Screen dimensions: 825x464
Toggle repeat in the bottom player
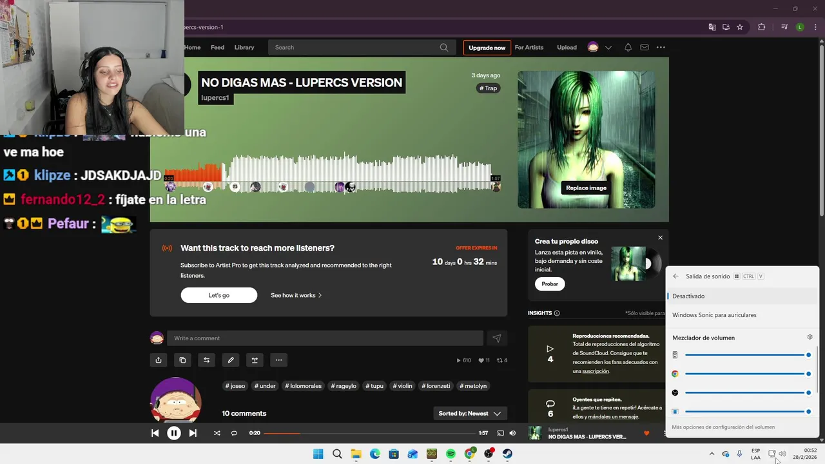point(234,433)
